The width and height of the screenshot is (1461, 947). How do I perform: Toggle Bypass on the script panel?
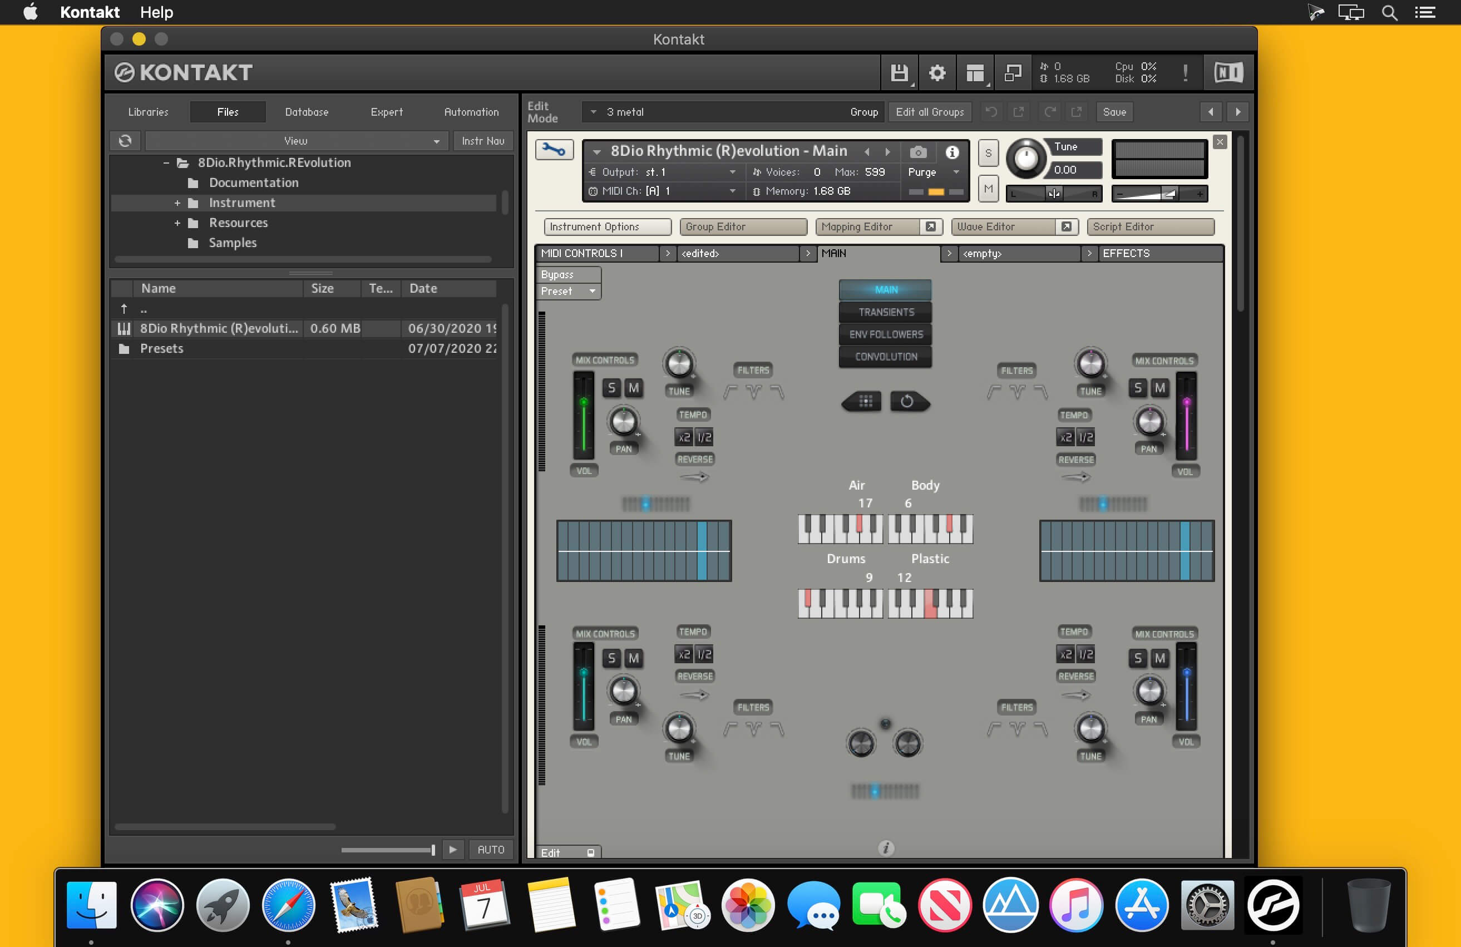pyautogui.click(x=569, y=274)
